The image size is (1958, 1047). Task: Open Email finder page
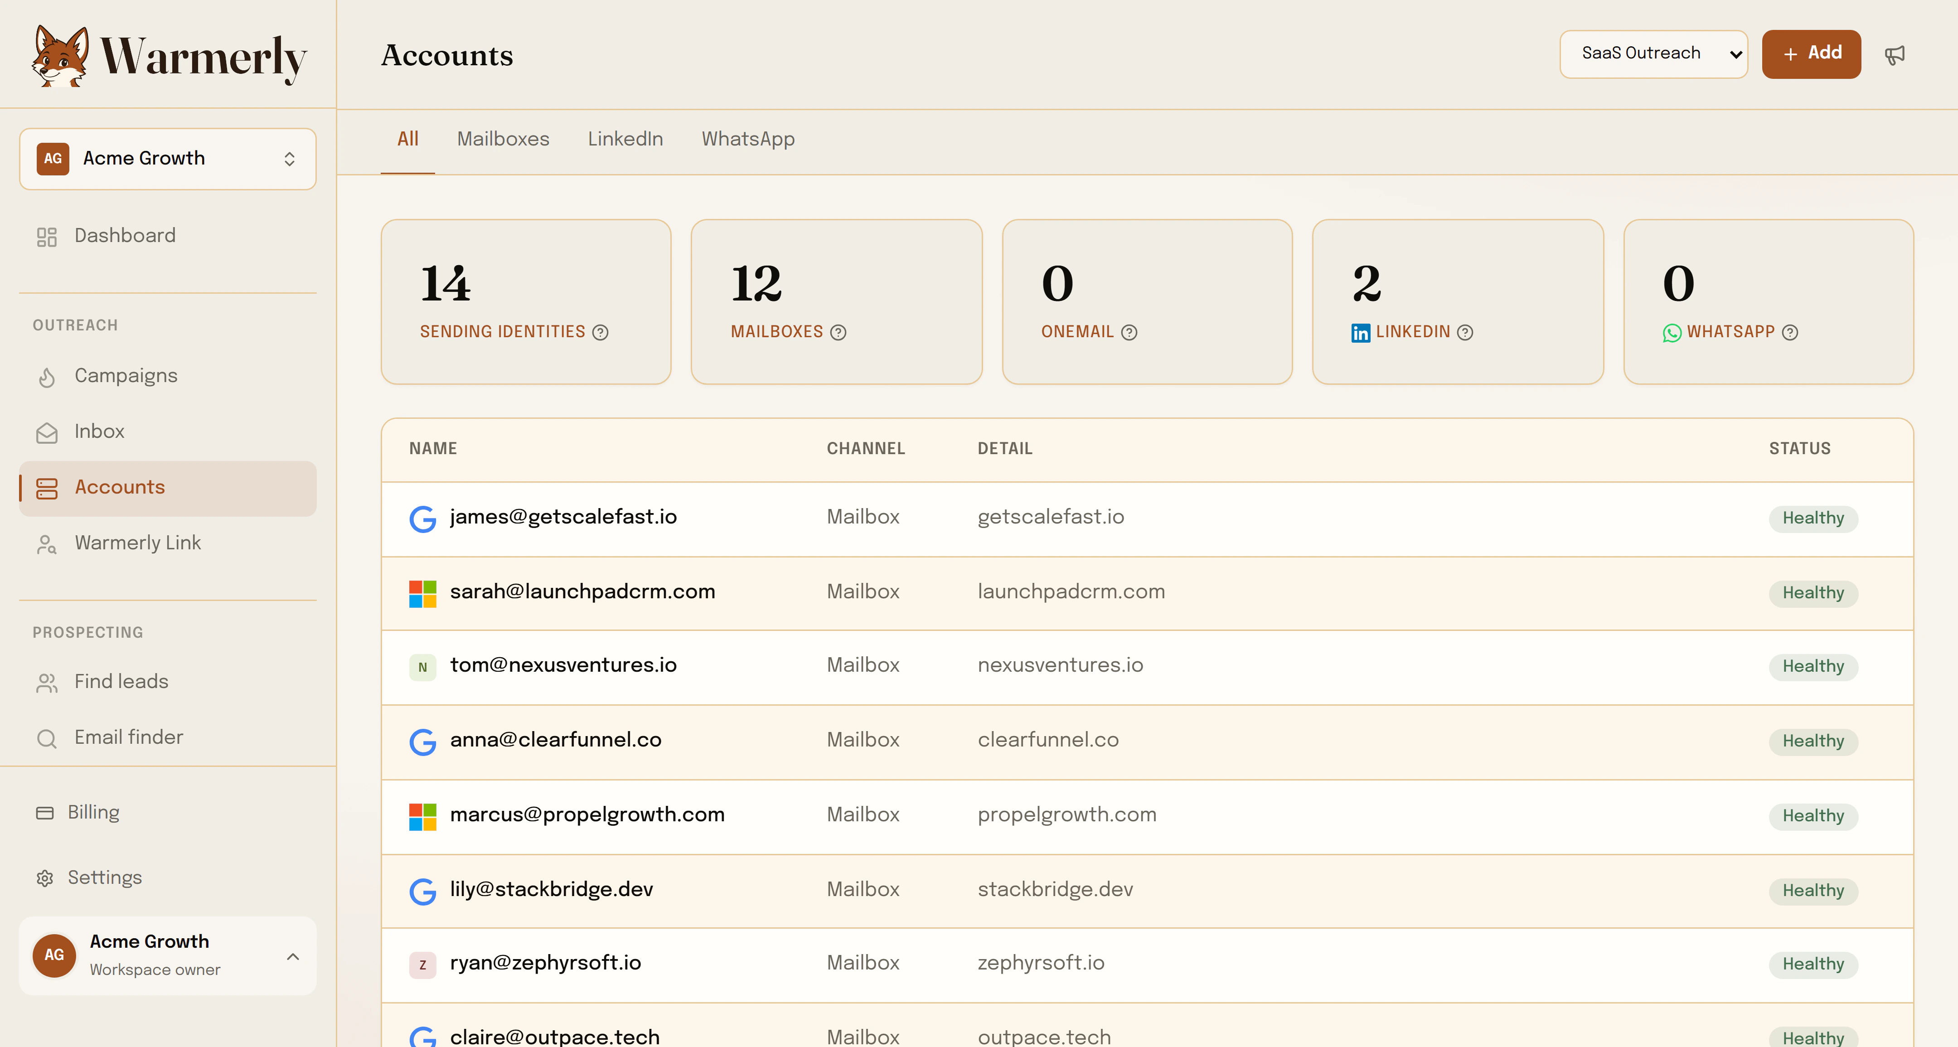167,737
